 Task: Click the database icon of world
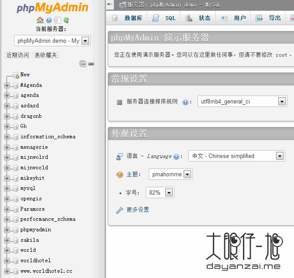pyautogui.click(x=16, y=251)
